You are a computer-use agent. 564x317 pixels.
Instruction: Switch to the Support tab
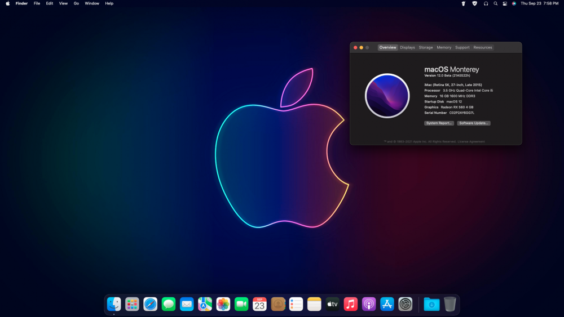(x=462, y=47)
